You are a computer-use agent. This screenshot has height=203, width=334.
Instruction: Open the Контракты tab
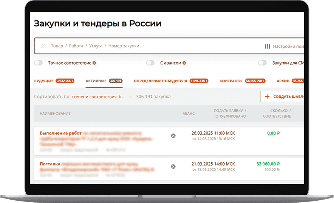pos(231,81)
